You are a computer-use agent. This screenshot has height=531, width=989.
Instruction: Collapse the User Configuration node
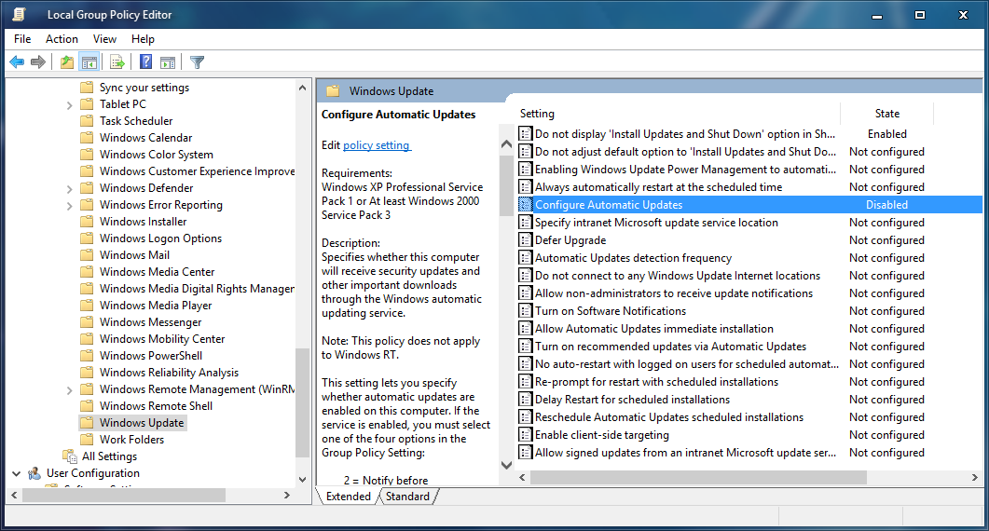[17, 473]
